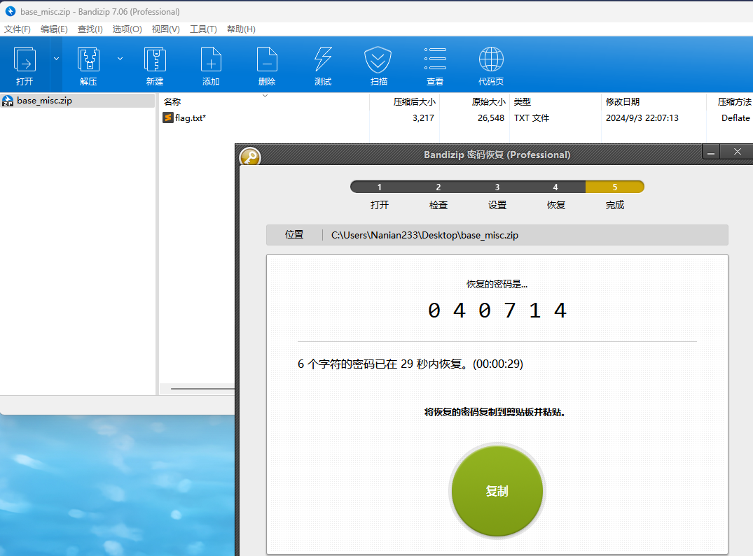Sort by the 压缩后大小 column header
753x556 pixels.
405,101
